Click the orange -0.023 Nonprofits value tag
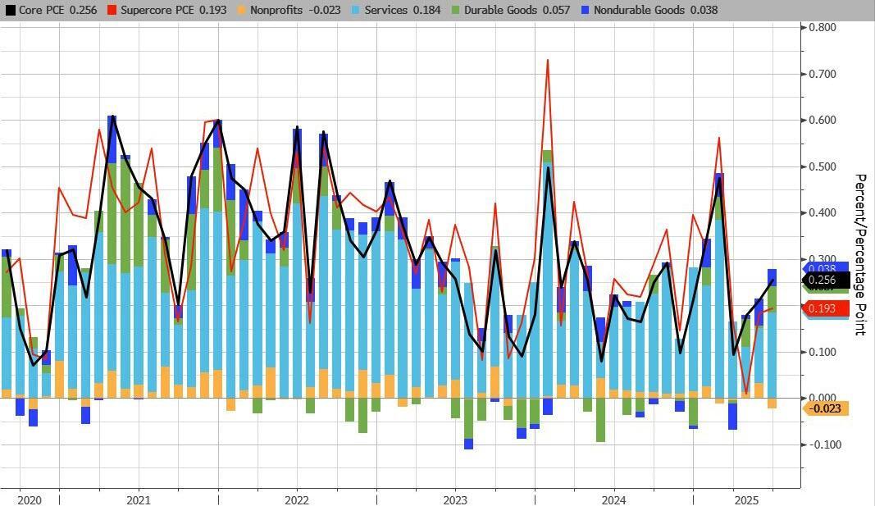Image resolution: width=875 pixels, height=506 pixels. coord(825,408)
